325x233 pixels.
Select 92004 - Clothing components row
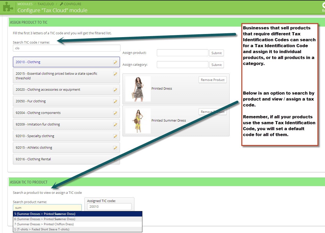(x=66, y=113)
